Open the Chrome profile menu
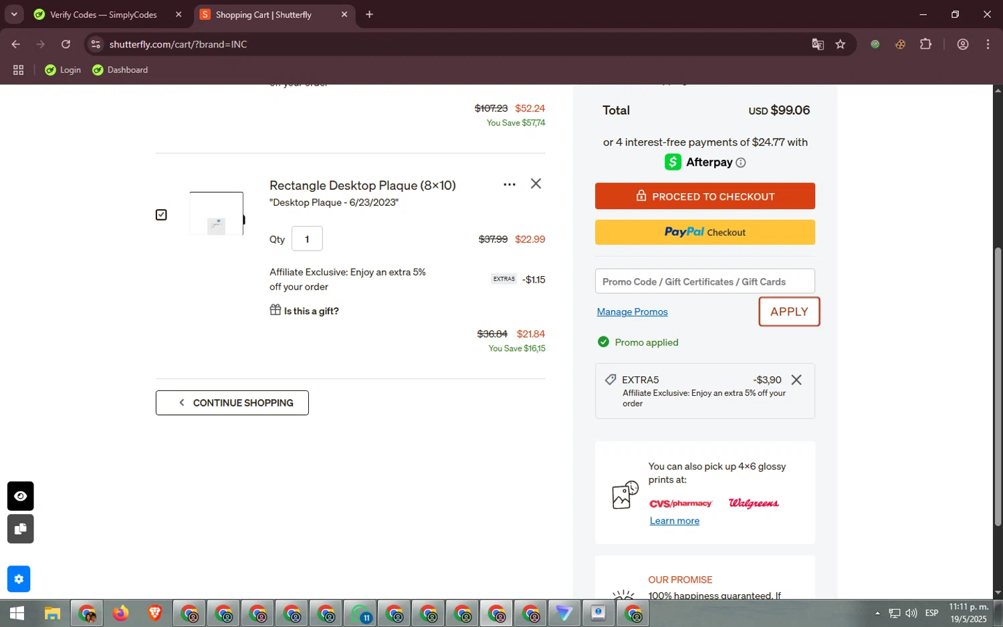 (963, 44)
